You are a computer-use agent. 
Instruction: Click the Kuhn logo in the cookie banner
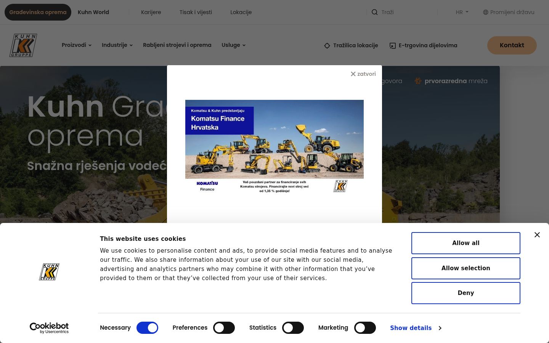tap(49, 272)
